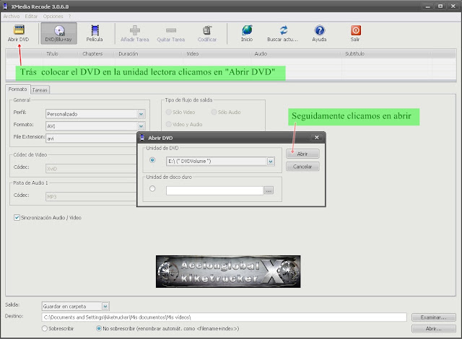The image size is (462, 339).
Task: Select the Unidad de disco duro radio button
Action: (152, 189)
